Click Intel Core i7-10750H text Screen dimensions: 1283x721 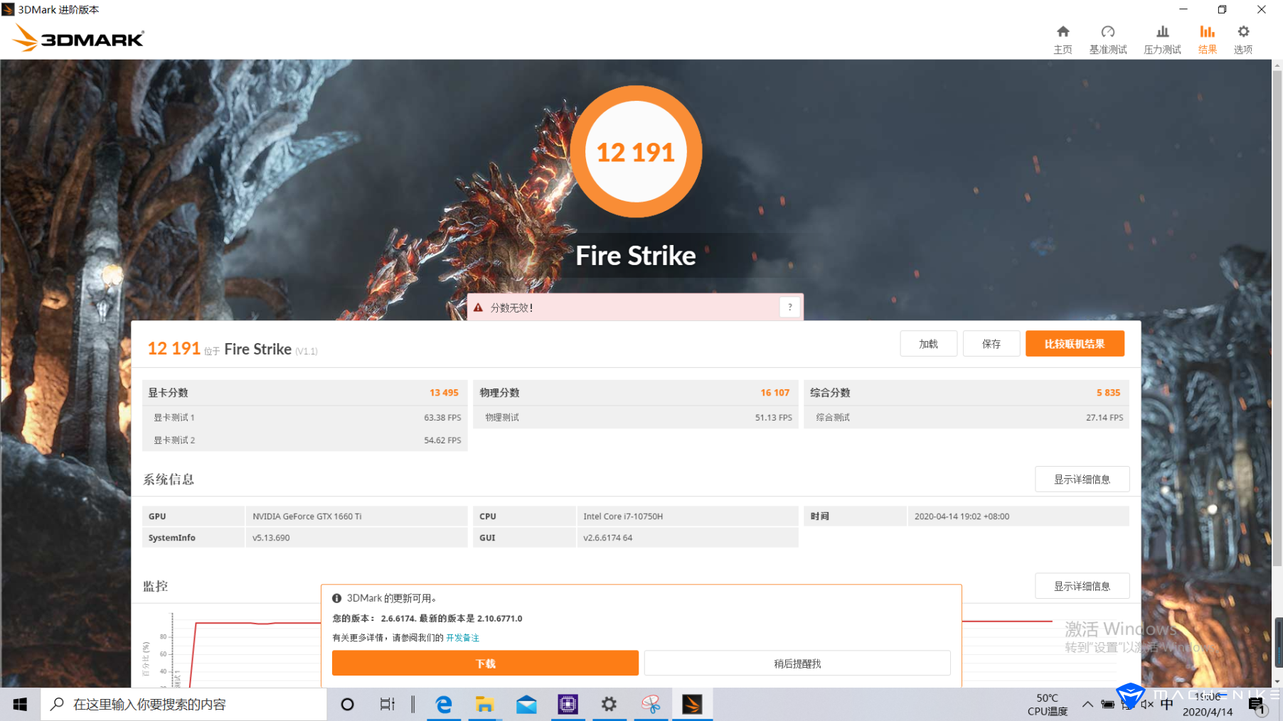tap(623, 516)
